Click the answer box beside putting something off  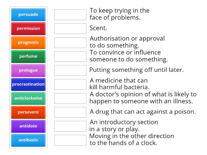70,70
